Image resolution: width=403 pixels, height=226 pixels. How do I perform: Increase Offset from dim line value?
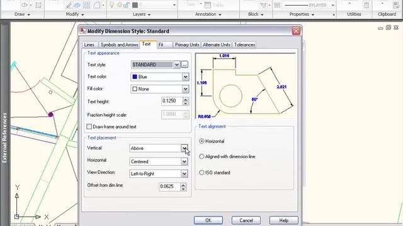(183, 185)
